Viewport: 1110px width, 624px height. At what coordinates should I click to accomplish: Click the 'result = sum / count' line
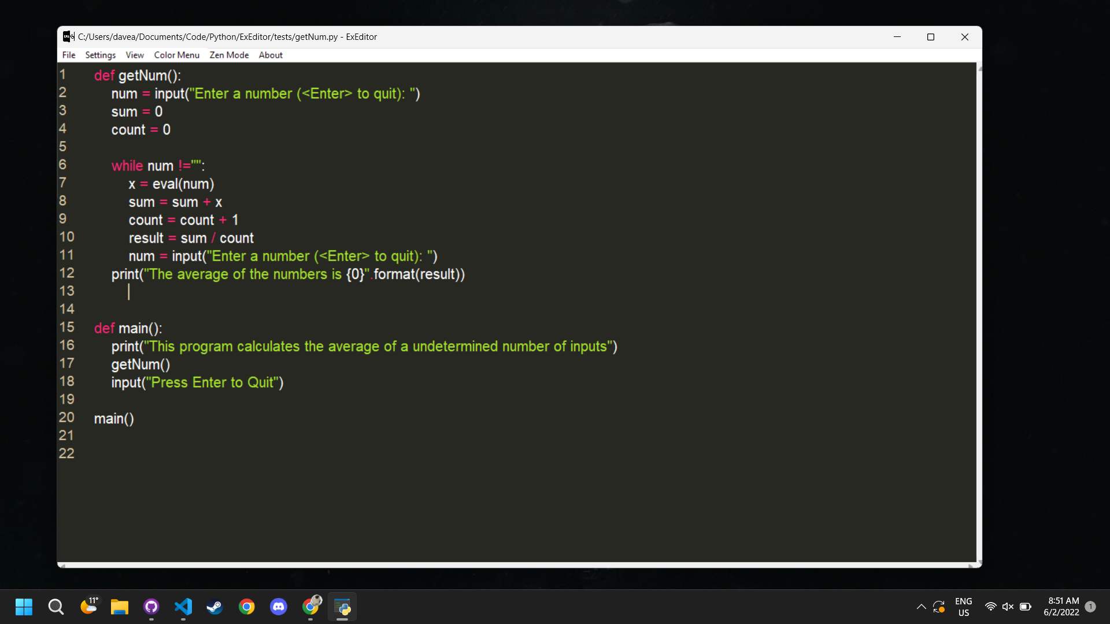tap(191, 238)
